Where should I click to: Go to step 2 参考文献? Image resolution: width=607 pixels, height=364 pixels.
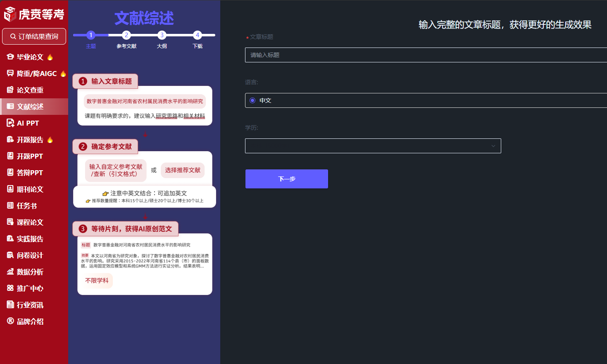coord(126,35)
